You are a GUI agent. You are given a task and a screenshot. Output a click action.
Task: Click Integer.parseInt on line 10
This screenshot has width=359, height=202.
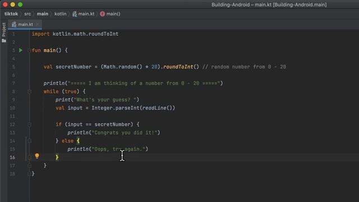tap(116, 108)
